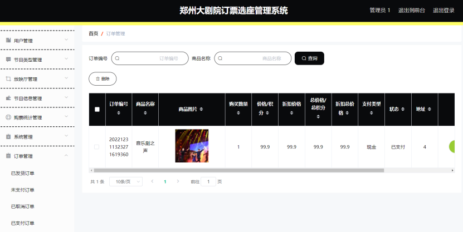The image size is (463, 232).
Task: Click search icon in 商品名称 field
Action: pyautogui.click(x=220, y=58)
